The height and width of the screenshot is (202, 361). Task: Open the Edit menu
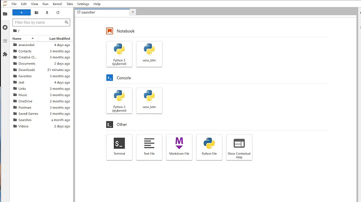(24, 4)
